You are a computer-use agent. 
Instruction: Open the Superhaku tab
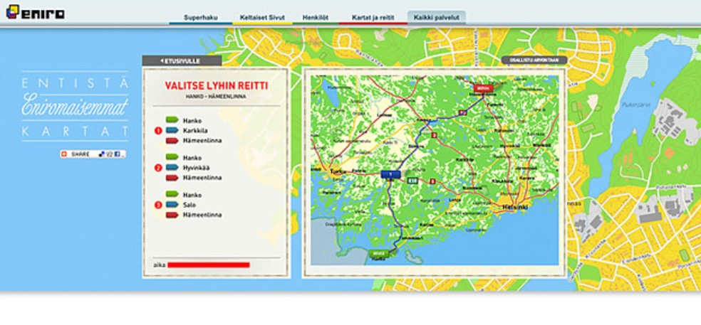click(x=200, y=16)
